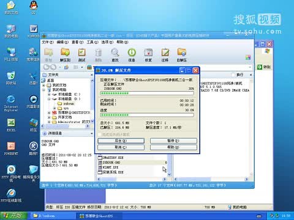Click the 添加 (add) toolbar icon
Screen dimensions: 294x220
point(48,54)
